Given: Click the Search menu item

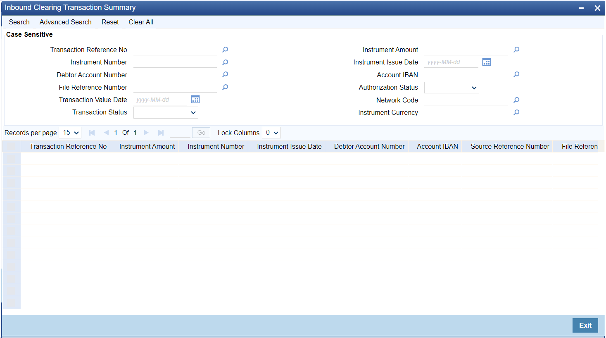Looking at the screenshot, I should (19, 22).
